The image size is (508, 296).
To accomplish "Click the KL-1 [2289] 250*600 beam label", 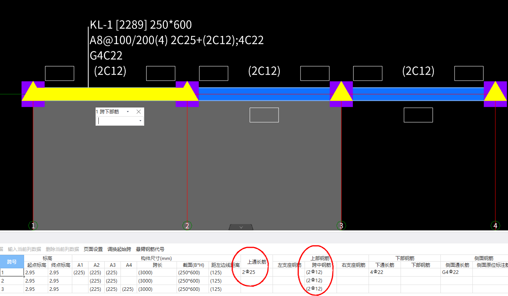I will click(x=141, y=25).
